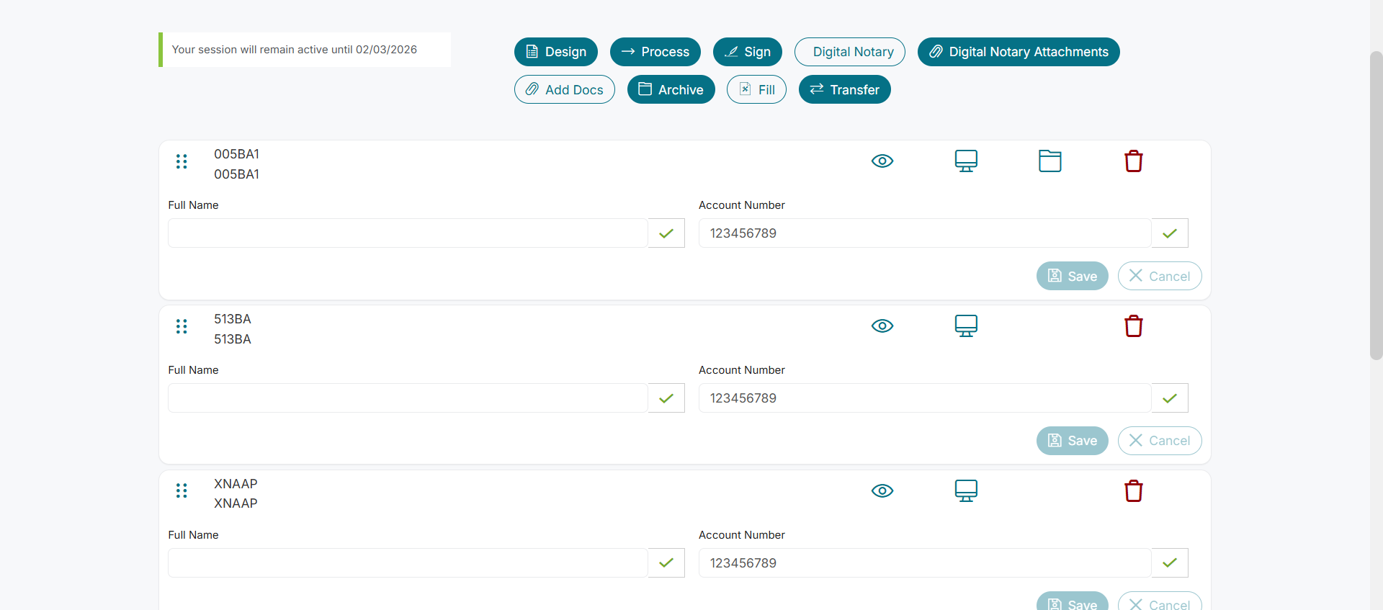The image size is (1383, 610).
Task: Grab the drag handle of XNAAP
Action: (182, 491)
